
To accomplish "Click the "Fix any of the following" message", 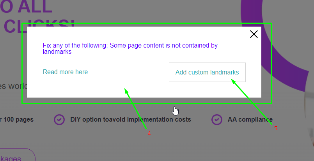I will (x=130, y=48).
